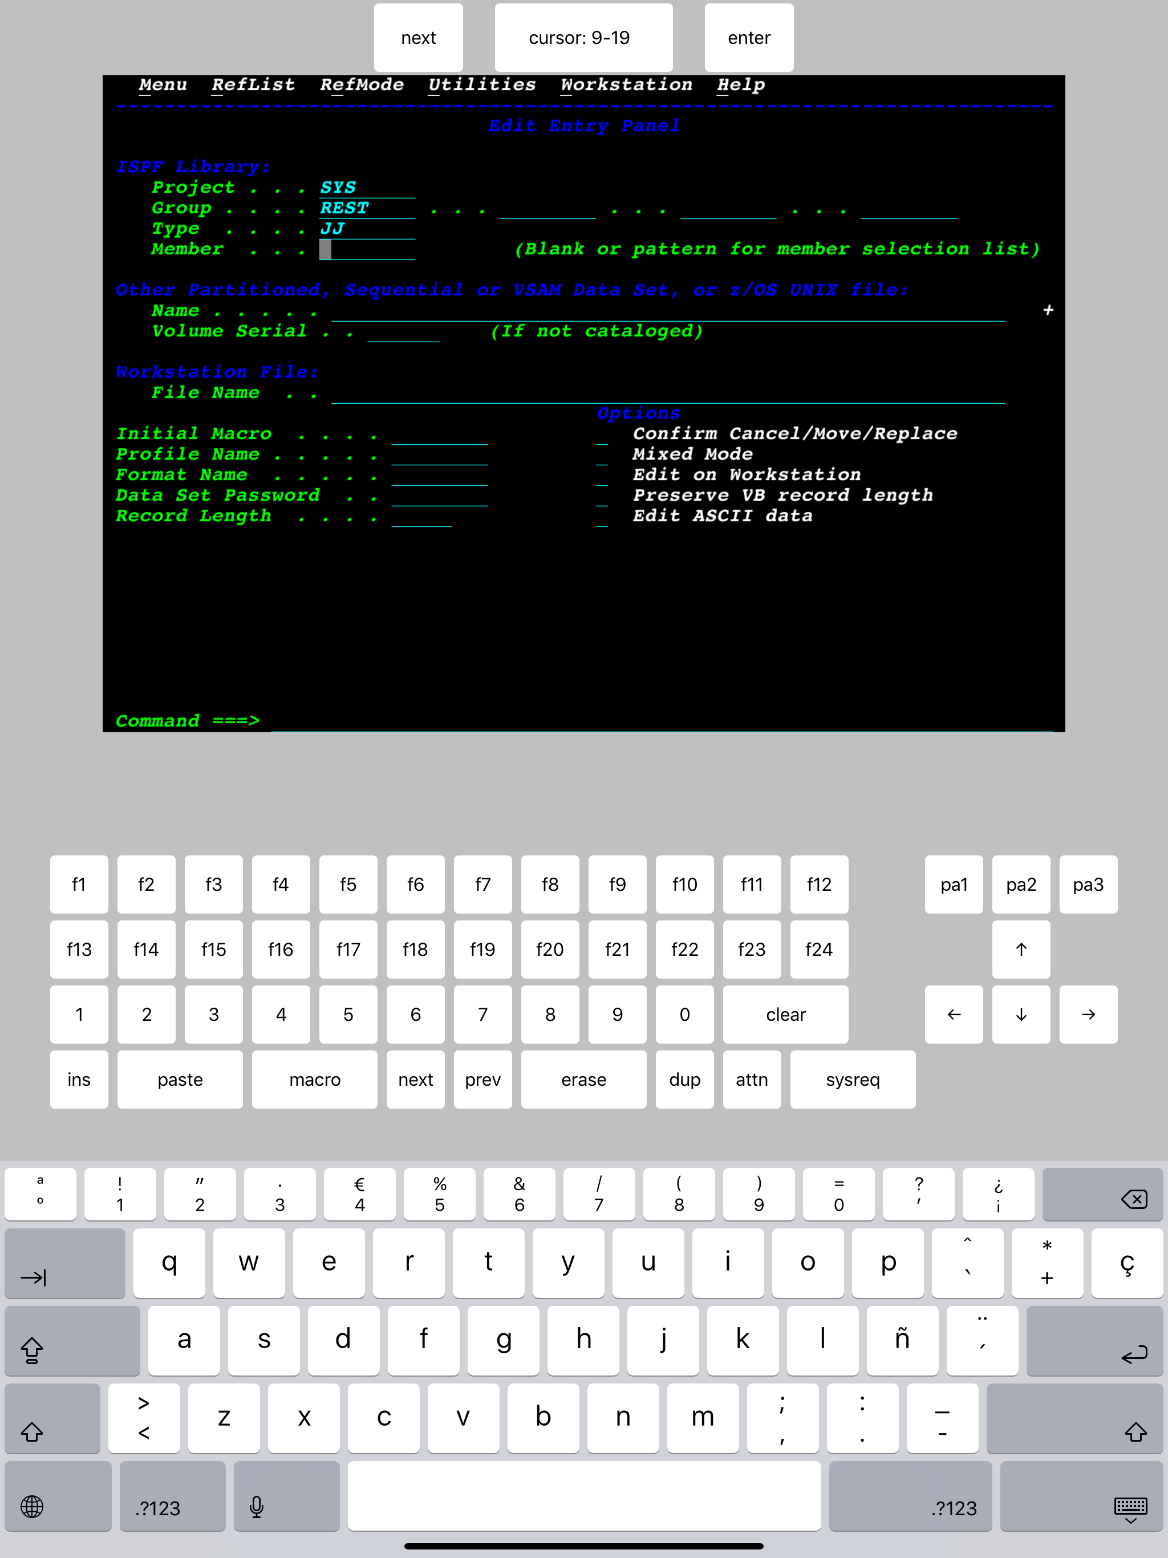Click the Command ===> input line

coord(662,722)
